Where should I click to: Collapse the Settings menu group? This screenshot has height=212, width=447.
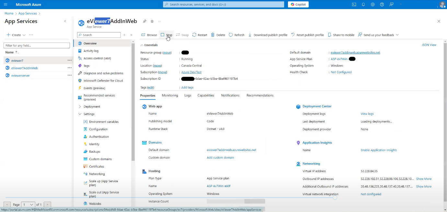[80, 114]
